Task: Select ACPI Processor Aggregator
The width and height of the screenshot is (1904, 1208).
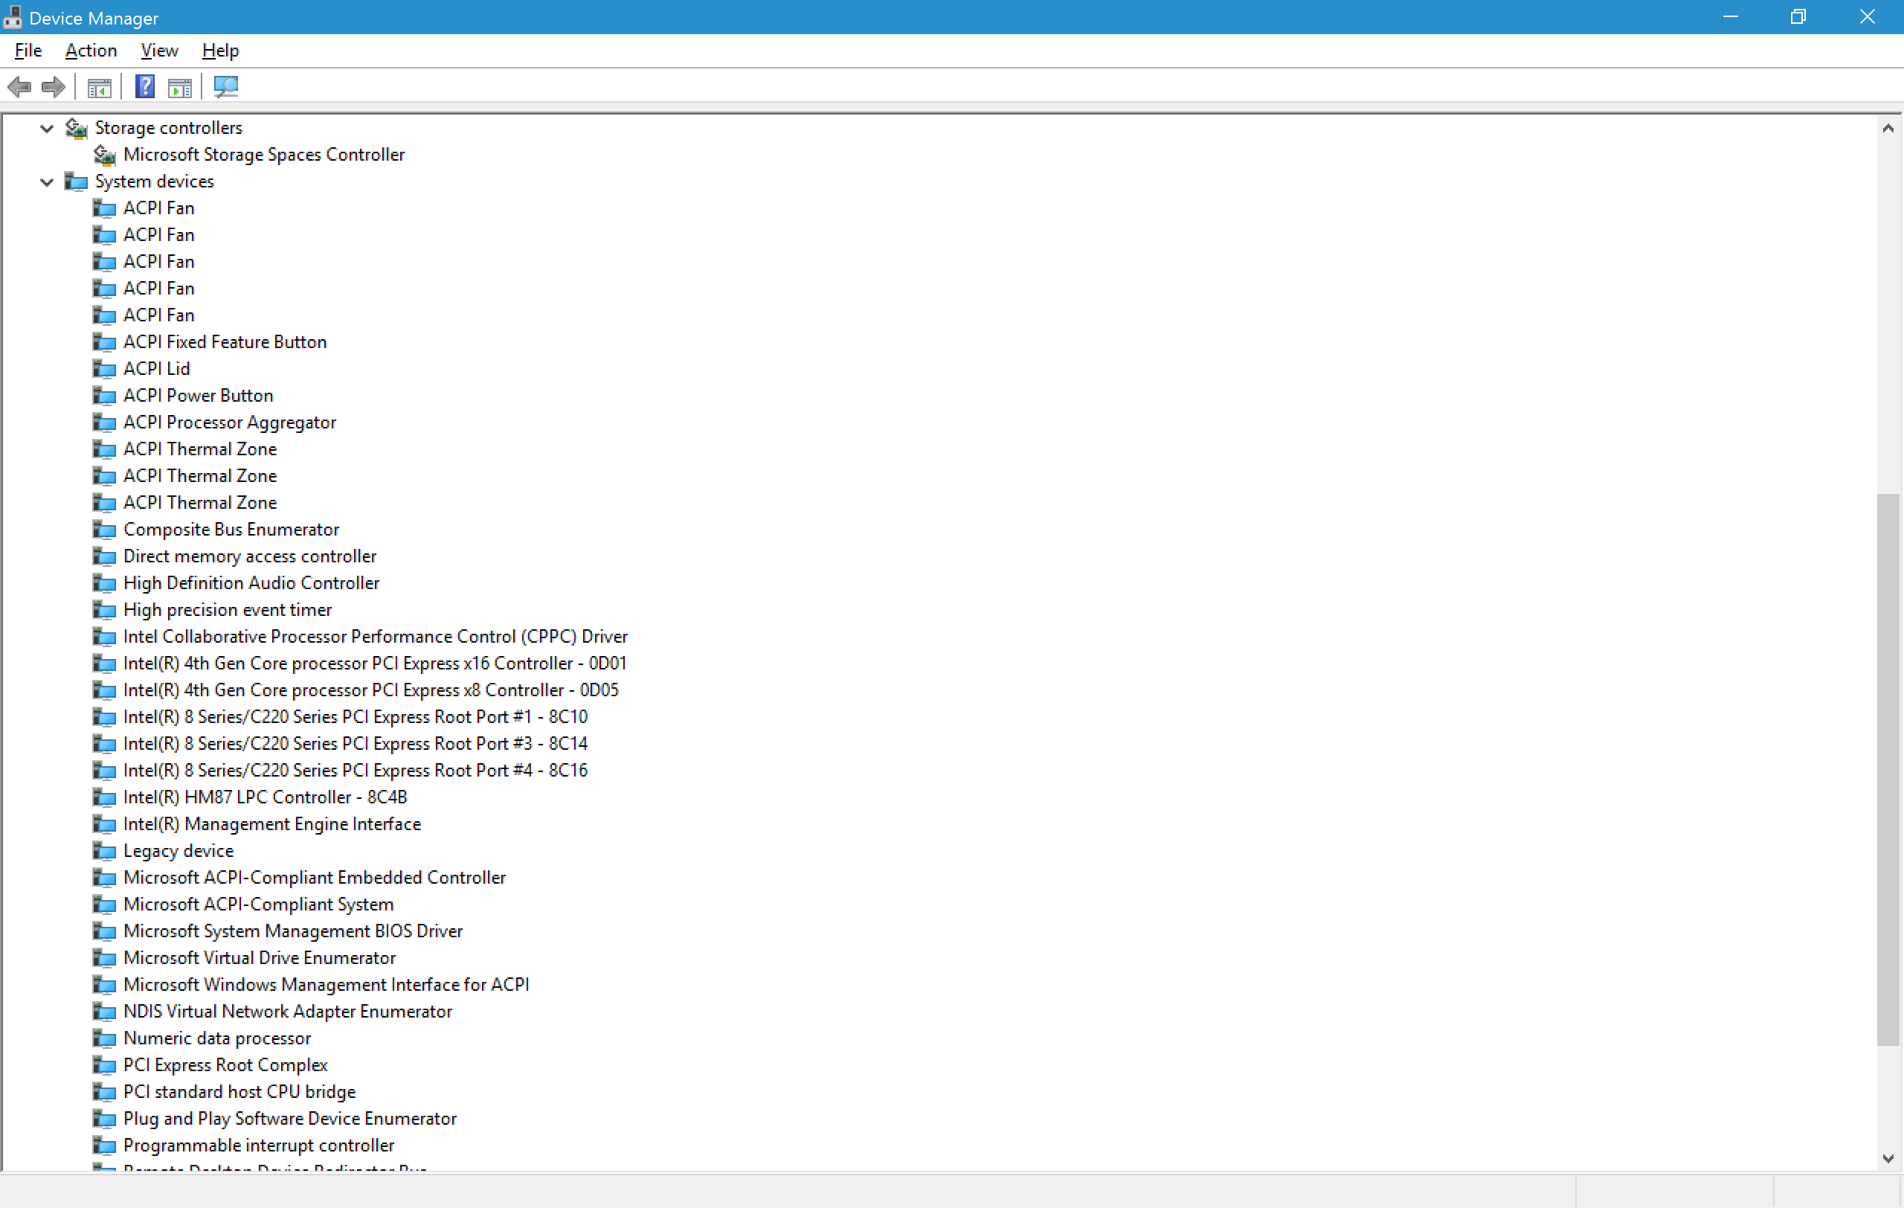Action: [x=230, y=423]
